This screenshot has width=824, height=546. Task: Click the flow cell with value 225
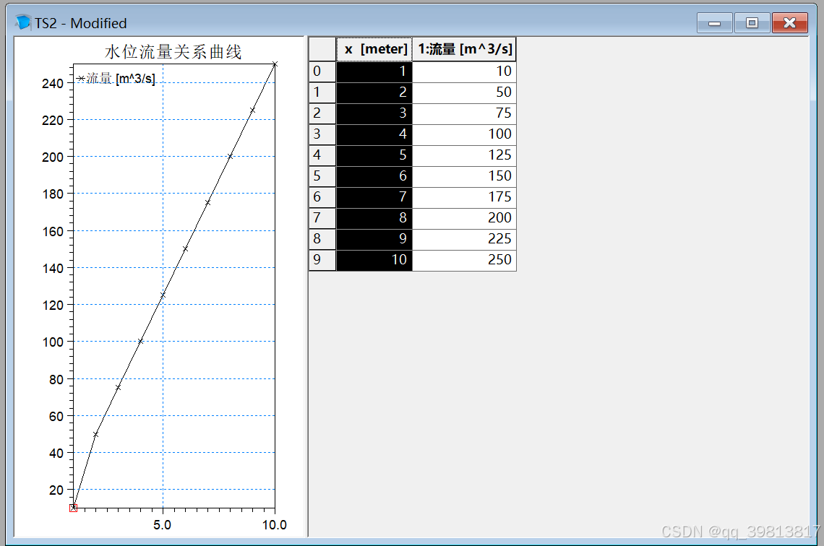point(465,239)
